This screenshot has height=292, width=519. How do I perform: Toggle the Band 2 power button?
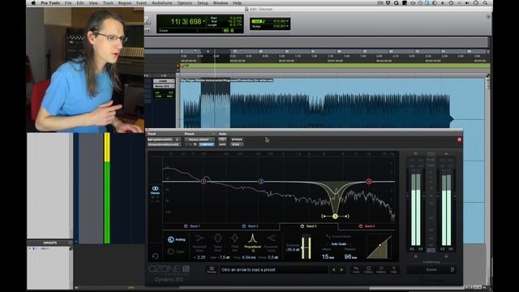pyautogui.click(x=244, y=226)
